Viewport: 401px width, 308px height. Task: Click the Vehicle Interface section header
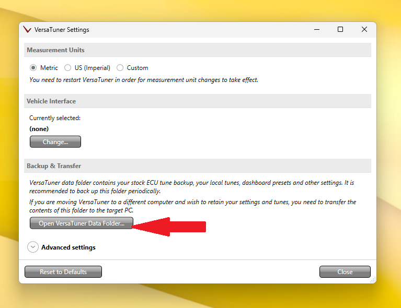198,101
